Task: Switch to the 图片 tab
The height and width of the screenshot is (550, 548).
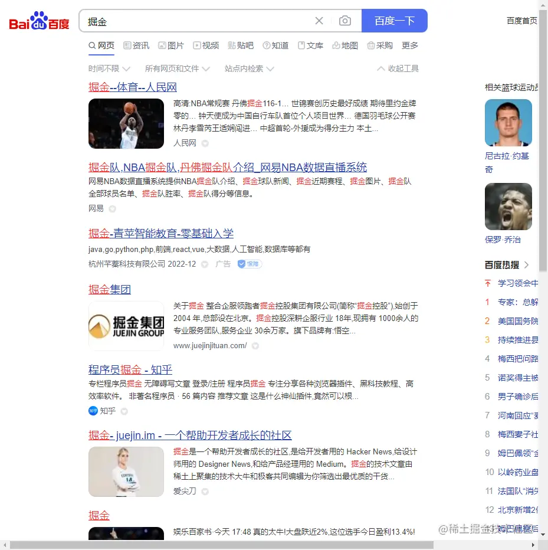Action: coord(171,45)
